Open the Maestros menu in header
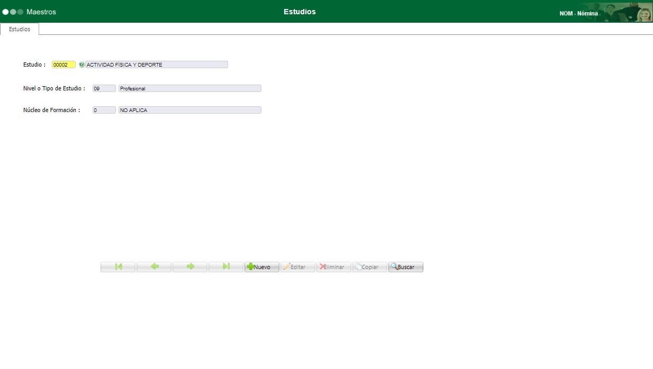 click(x=41, y=12)
